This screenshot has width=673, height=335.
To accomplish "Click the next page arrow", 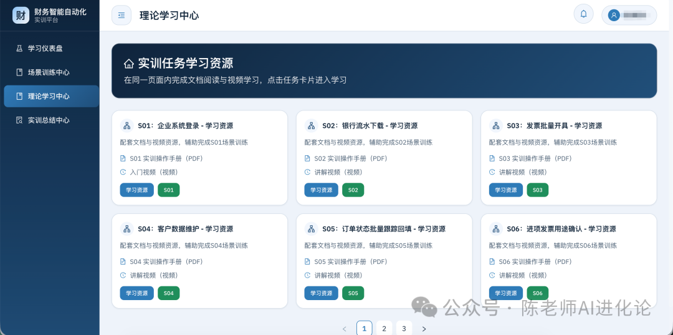I will pyautogui.click(x=424, y=328).
